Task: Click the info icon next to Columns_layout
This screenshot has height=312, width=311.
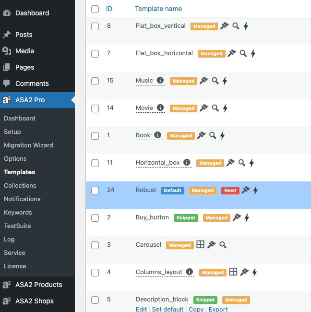Action: tap(190, 272)
